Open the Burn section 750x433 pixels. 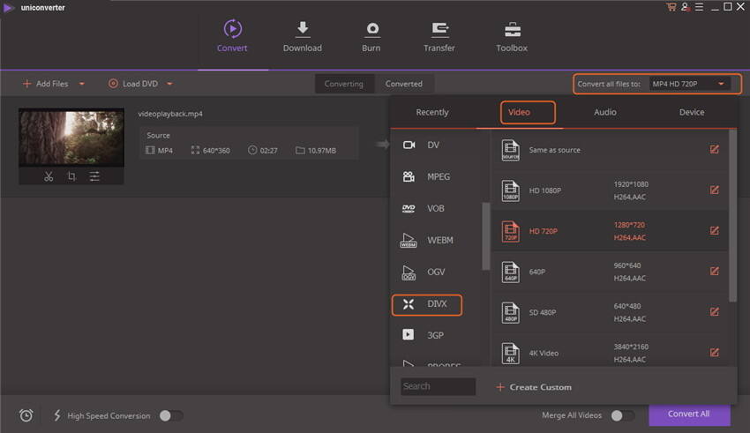click(x=371, y=36)
